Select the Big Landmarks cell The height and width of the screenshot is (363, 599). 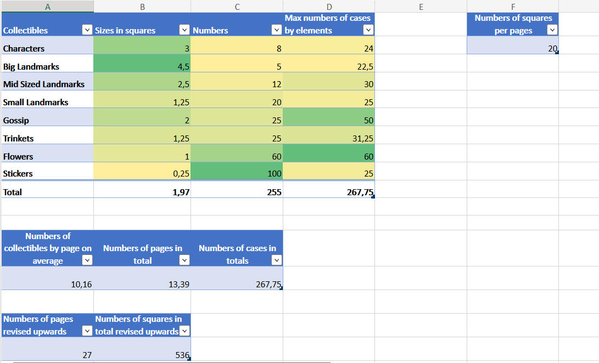47,66
